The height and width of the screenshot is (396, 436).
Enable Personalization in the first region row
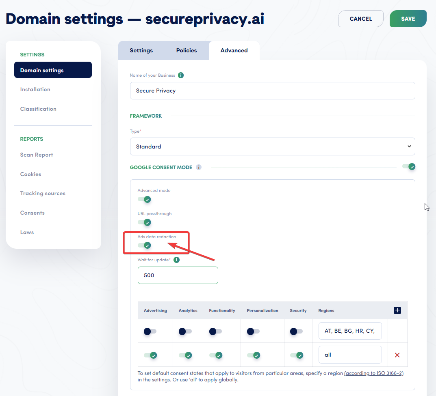coord(252,331)
